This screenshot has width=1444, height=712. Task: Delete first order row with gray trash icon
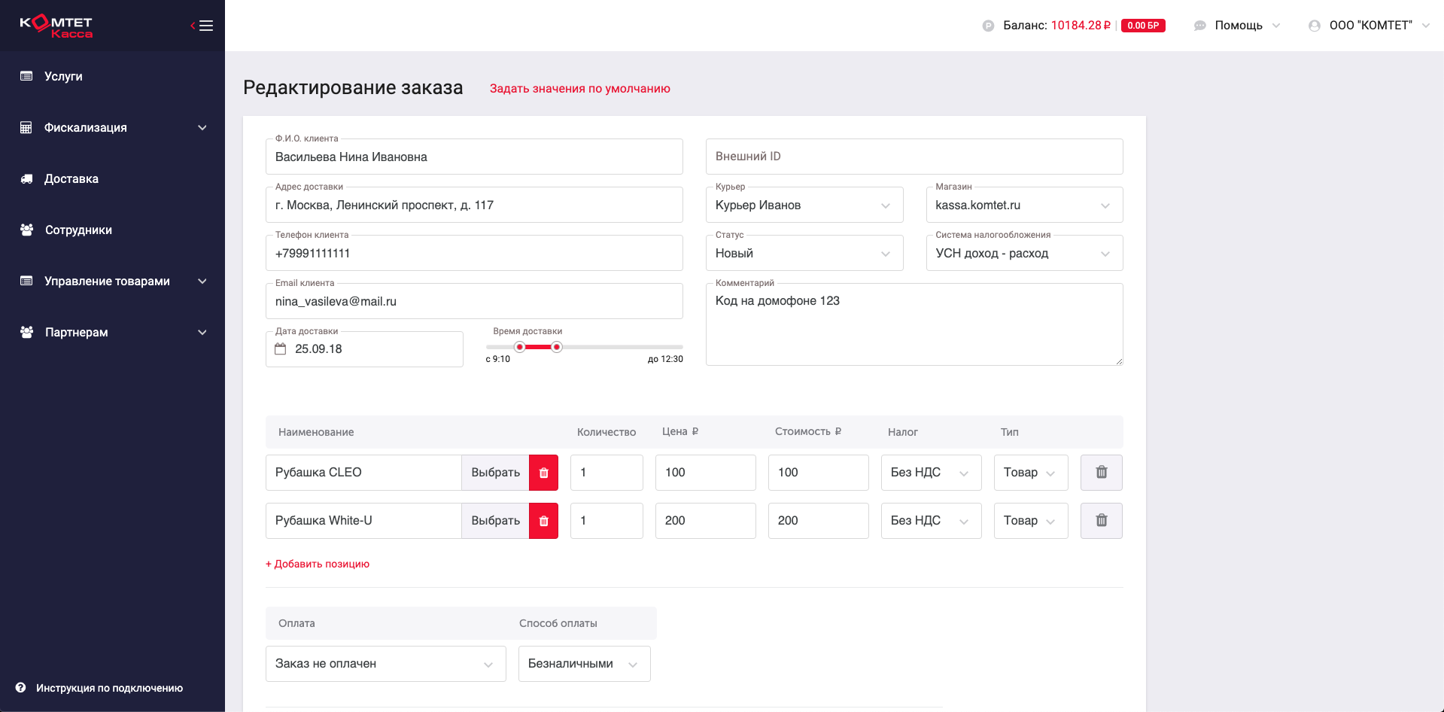click(x=1101, y=473)
